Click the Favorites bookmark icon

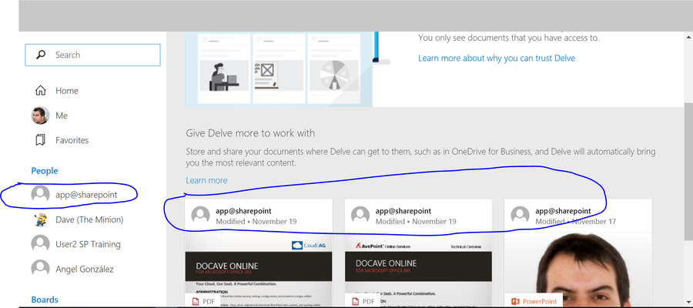[x=40, y=140]
